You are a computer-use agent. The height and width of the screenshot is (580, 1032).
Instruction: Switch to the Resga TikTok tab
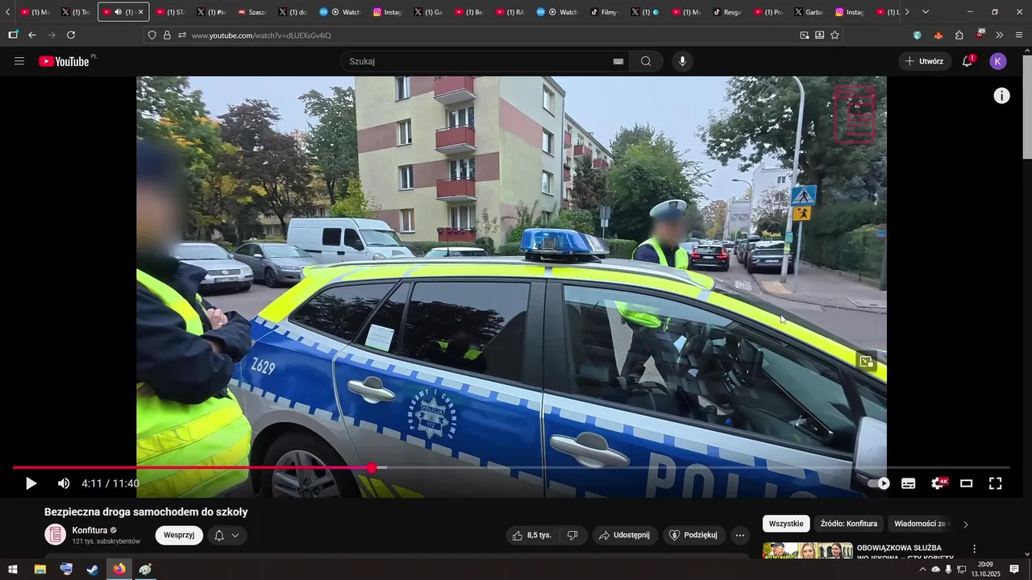[x=727, y=12]
